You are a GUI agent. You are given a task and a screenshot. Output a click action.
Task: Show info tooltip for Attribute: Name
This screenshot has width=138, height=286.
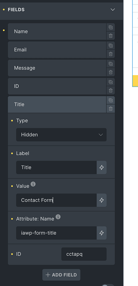(x=58, y=217)
